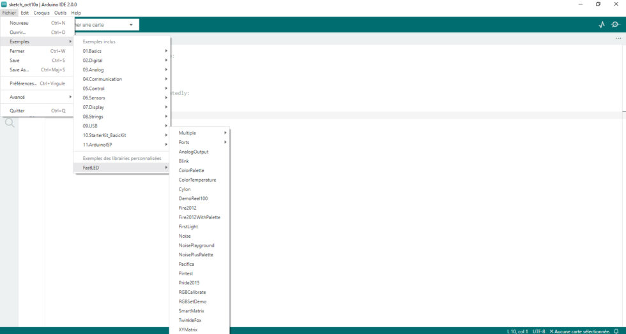Open the board selector dropdown
This screenshot has width=626, height=334.
(x=105, y=25)
